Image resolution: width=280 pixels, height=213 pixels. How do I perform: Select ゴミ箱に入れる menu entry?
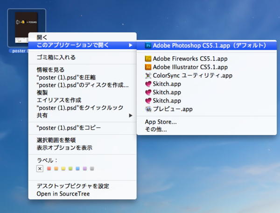tap(83, 57)
